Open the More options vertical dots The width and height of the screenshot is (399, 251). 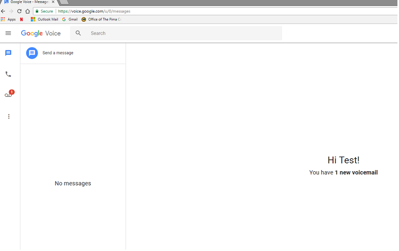pyautogui.click(x=9, y=116)
